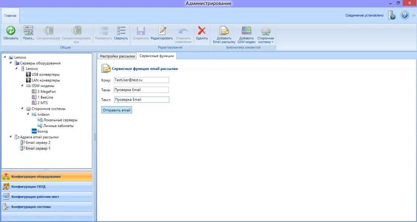The height and width of the screenshot is (222, 417).
Task: Click the Редактировать edit icon
Action: 162,30
